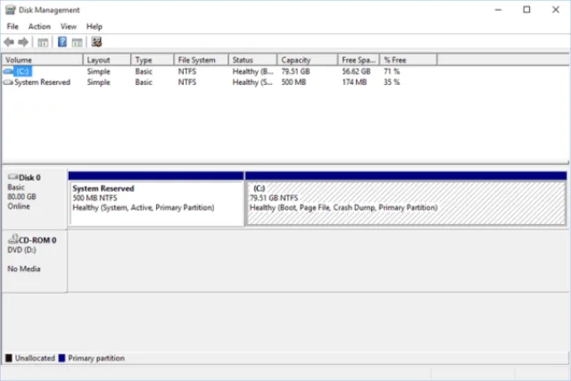Click the 80.00 GB disk size text
Image resolution: width=571 pixels, height=381 pixels.
(x=21, y=196)
